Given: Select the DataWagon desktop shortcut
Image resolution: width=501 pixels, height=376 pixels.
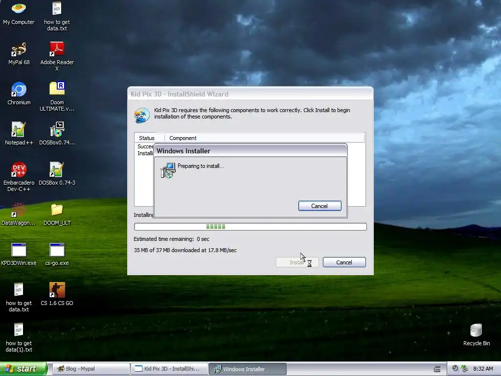Looking at the screenshot, I should tap(19, 214).
